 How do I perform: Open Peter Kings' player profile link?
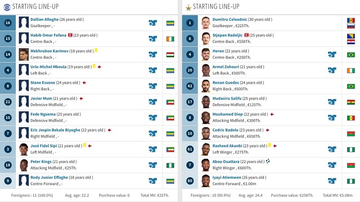(41, 162)
